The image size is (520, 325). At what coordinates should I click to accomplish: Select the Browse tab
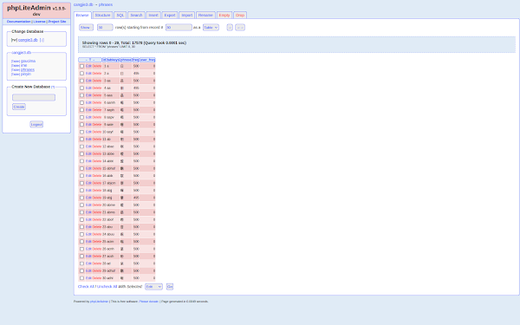point(82,16)
